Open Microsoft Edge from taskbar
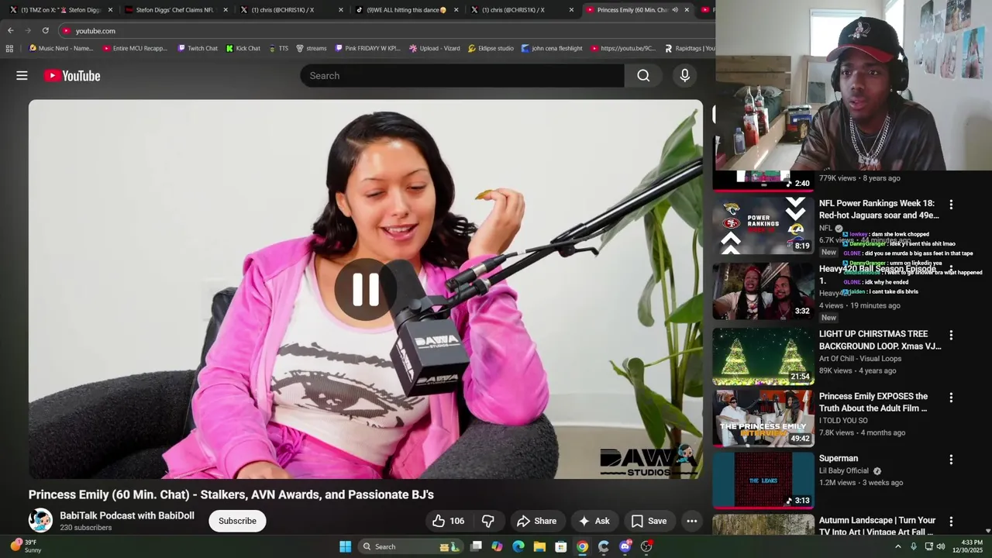Viewport: 992px width, 558px height. 518,546
